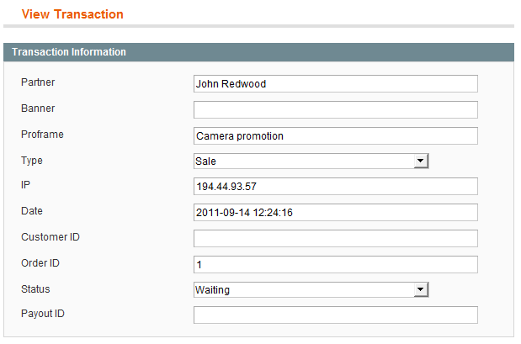Image resolution: width=521 pixels, height=344 pixels.
Task: Click the empty Banner input field
Action: (336, 110)
